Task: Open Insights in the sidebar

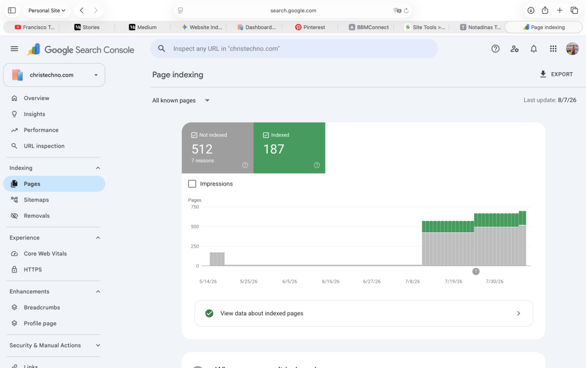Action: pyautogui.click(x=54, y=114)
